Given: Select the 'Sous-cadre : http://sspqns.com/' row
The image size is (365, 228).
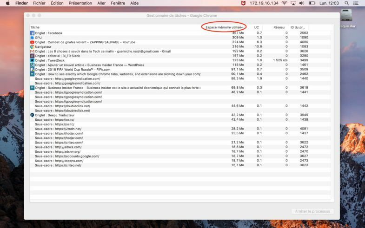Looking at the screenshot, I should point(180,161).
